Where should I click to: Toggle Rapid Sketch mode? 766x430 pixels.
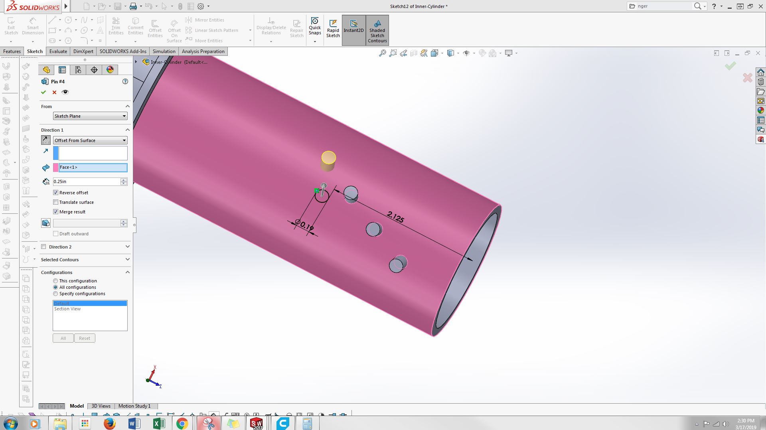(333, 28)
